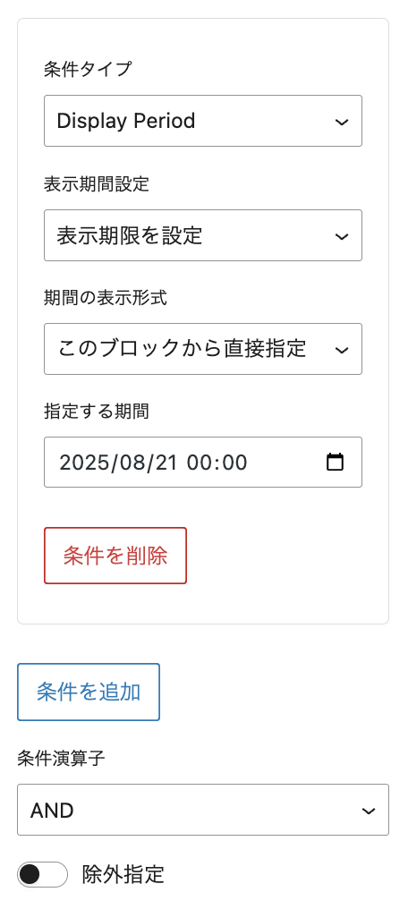
Task: Click the chevron arrow beside 表示期限を設定
Action: tap(342, 236)
